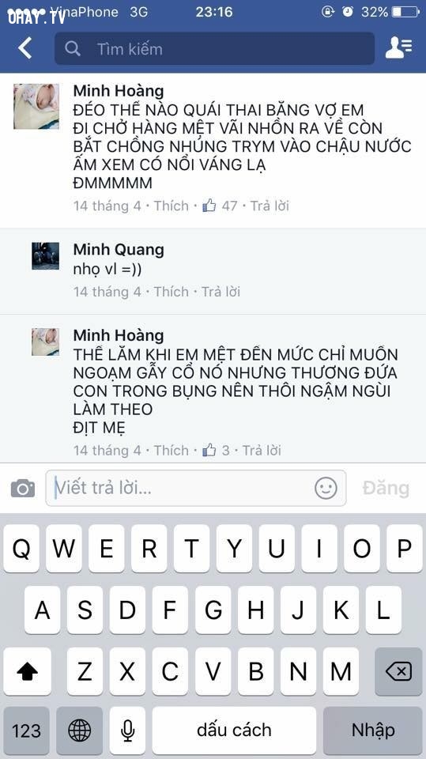Click the Viết trả lời reply field
Screen dimensions: 426x759
pos(195,488)
